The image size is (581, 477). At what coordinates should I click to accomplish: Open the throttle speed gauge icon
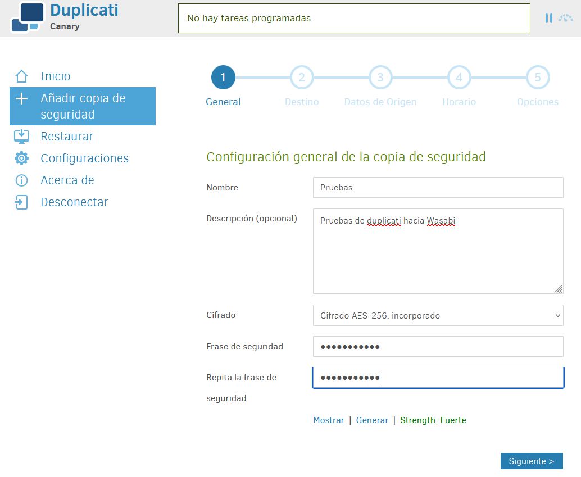[x=565, y=19]
